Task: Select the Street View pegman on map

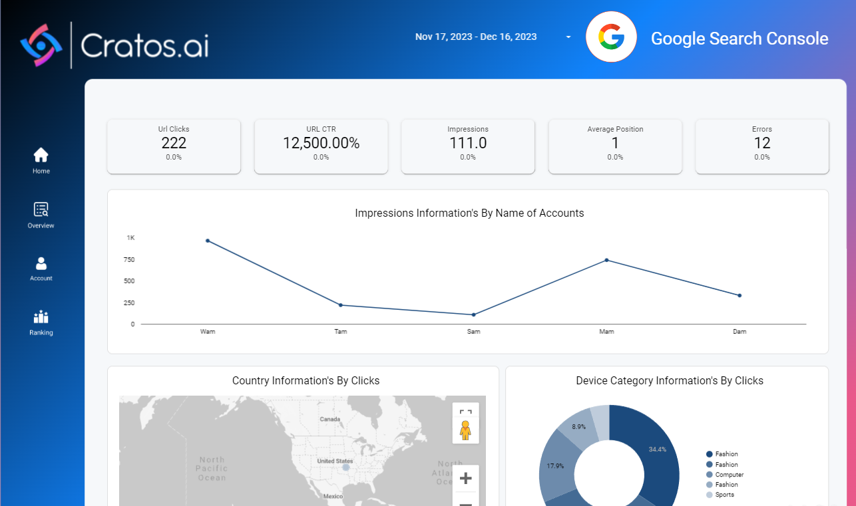Action: point(465,431)
